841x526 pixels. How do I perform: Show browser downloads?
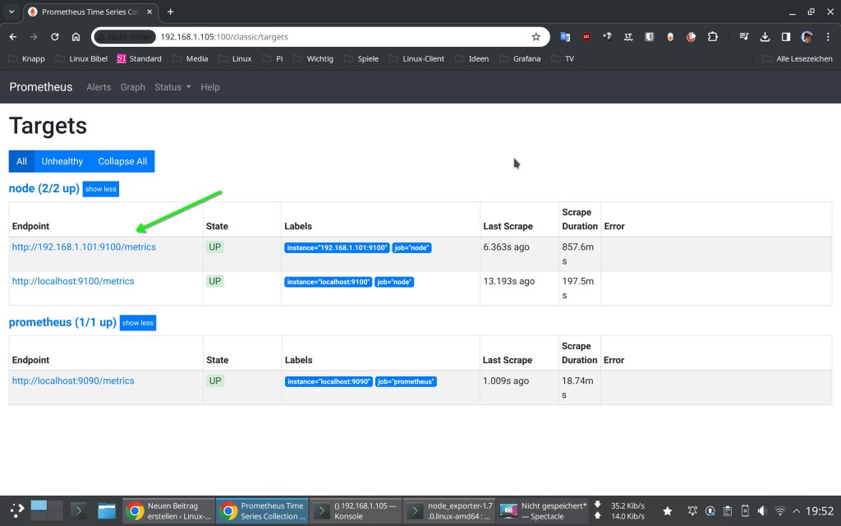click(765, 37)
